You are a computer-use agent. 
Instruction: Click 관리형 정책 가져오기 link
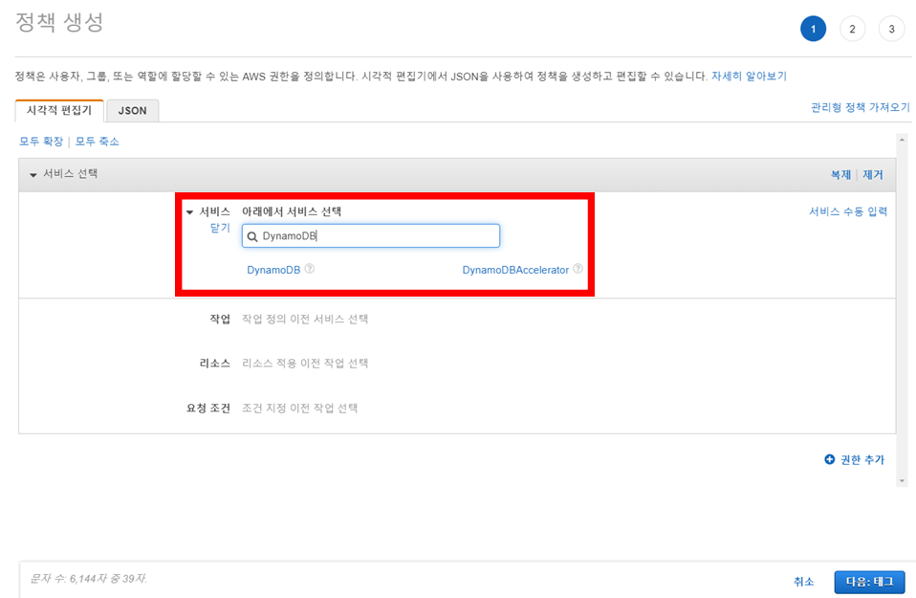[x=860, y=107]
